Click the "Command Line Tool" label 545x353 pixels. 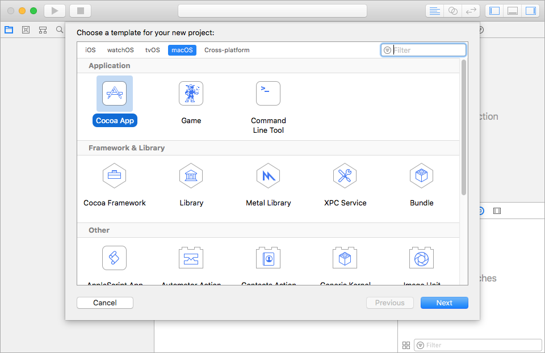click(268, 125)
